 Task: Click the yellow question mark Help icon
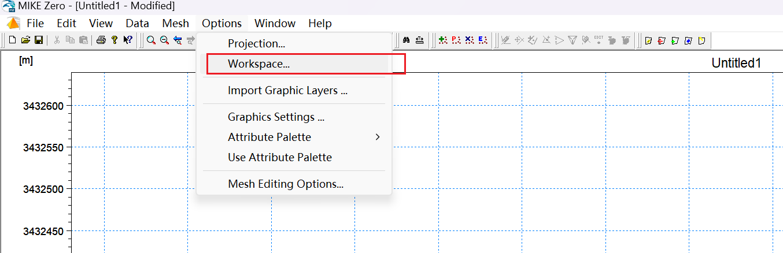115,40
